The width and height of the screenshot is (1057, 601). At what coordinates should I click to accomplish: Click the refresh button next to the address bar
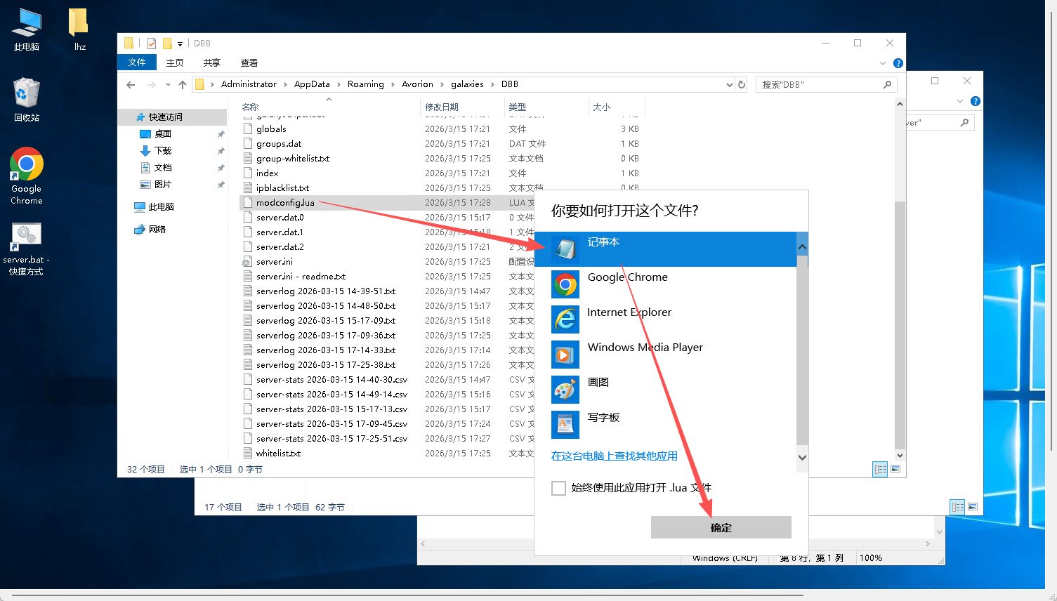coord(741,84)
